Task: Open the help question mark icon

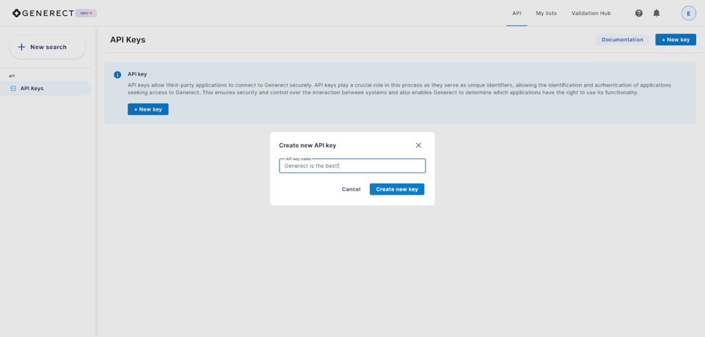Action: pos(639,13)
